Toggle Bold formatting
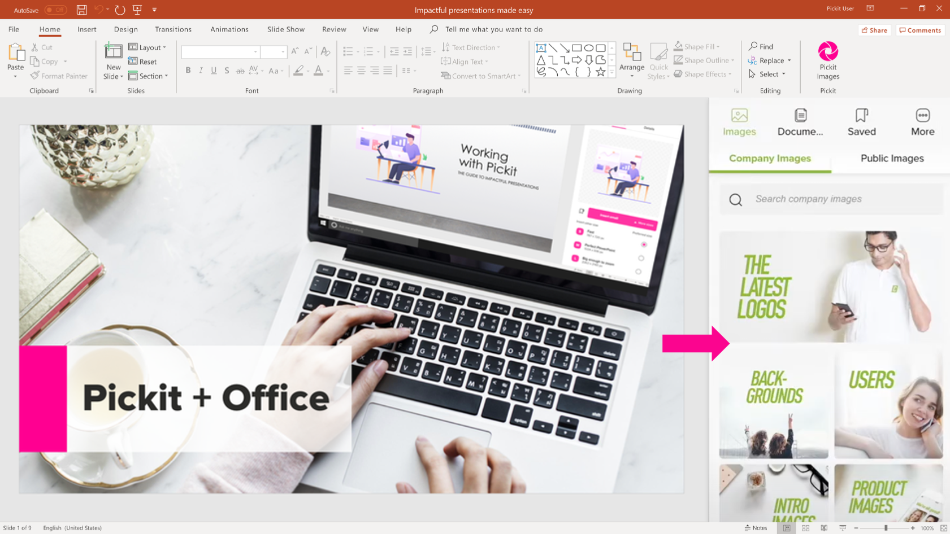Image resolution: width=950 pixels, height=534 pixels. pos(188,71)
